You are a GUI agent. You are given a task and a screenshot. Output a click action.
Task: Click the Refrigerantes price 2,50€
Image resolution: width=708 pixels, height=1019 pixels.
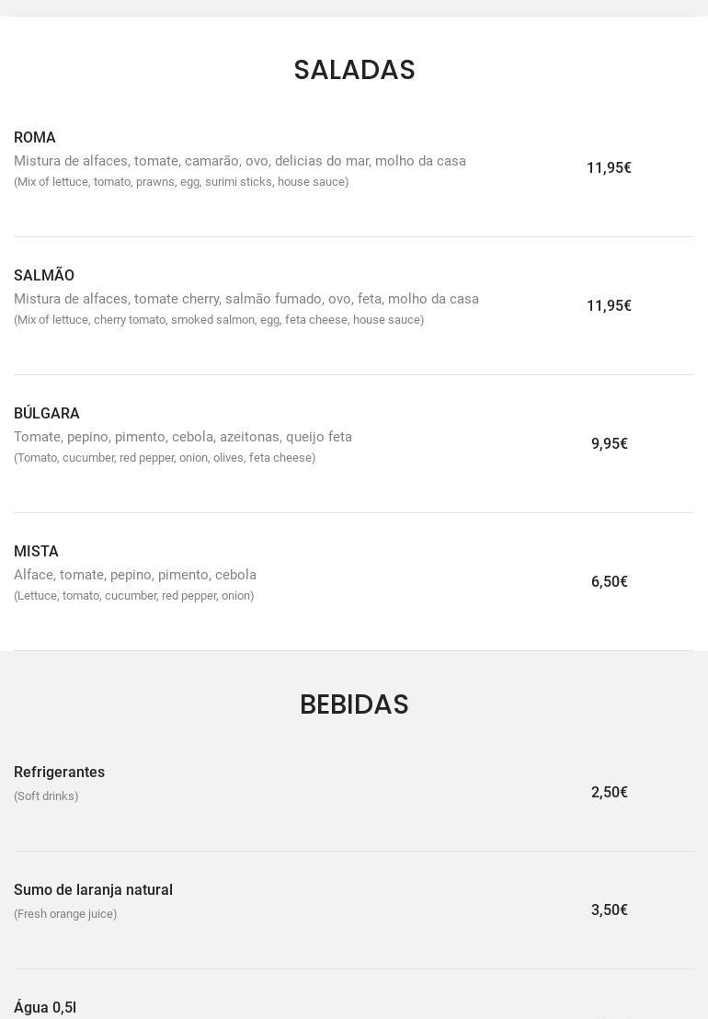pos(609,792)
